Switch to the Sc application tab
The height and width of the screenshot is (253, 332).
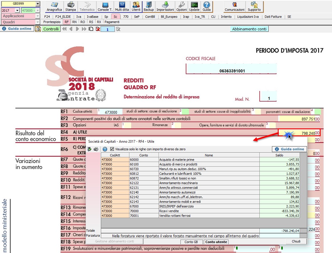[x=115, y=17]
